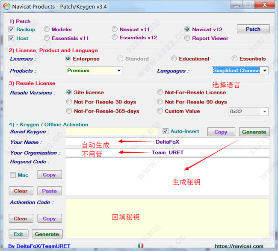Click the Your Name input field

click(167, 142)
